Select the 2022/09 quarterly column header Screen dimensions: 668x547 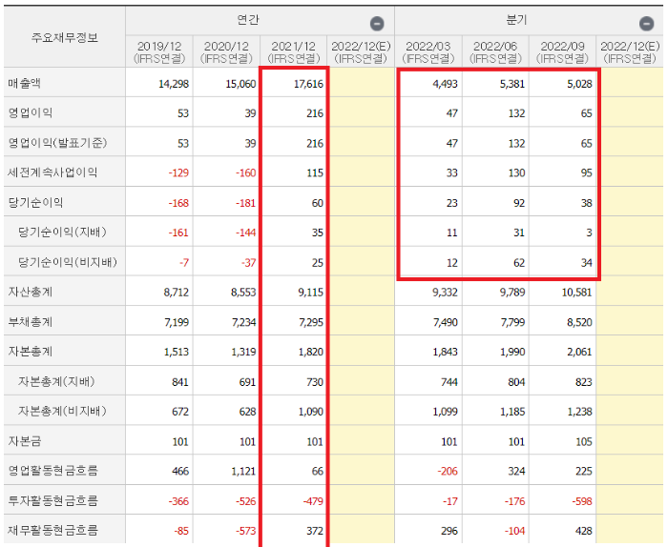coord(562,51)
